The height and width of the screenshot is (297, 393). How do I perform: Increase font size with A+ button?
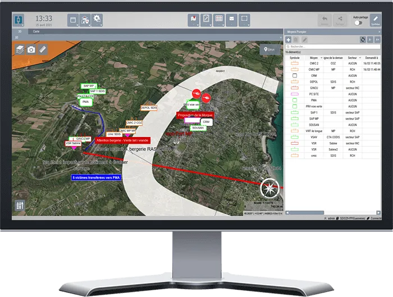click(x=377, y=40)
